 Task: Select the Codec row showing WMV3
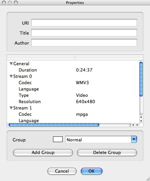tap(73, 83)
